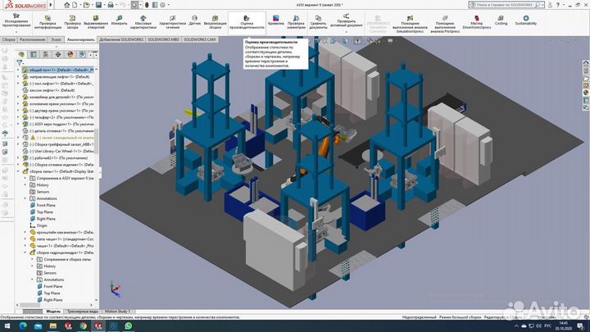
Task: Open Mass Properties (Массовые характеристики)
Action: point(143,23)
